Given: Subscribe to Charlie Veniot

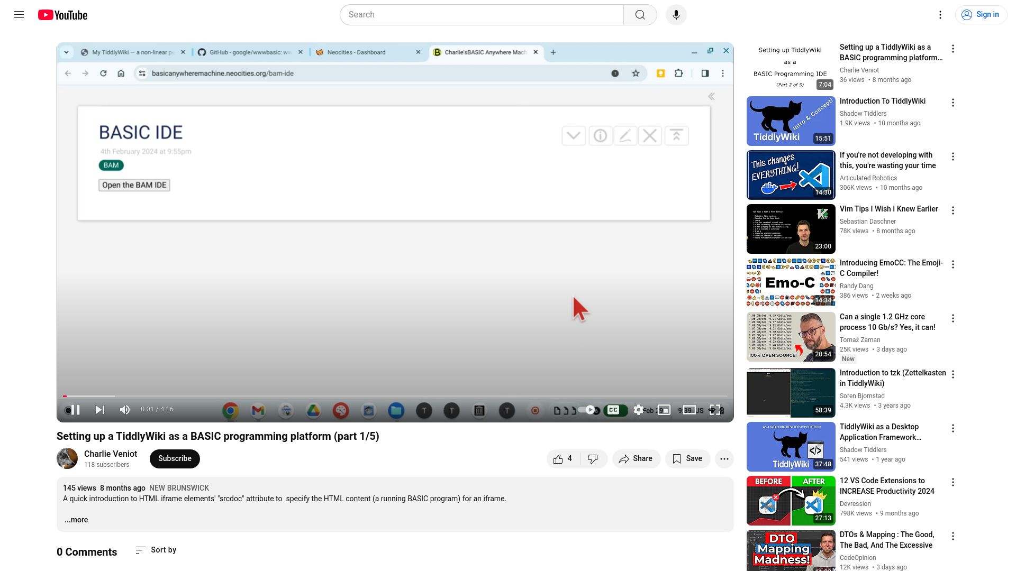Looking at the screenshot, I should (175, 459).
